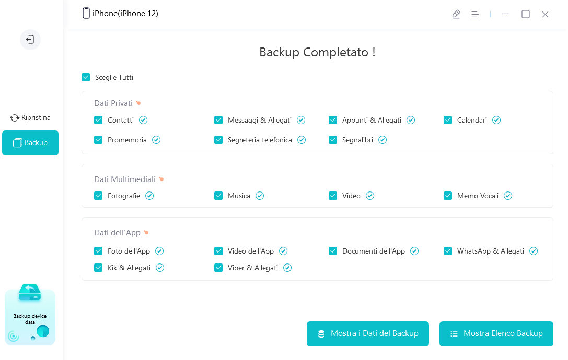Screen dimensions: 568x360
Task: Click the status checkmark beside Fotografie
Action: point(149,196)
